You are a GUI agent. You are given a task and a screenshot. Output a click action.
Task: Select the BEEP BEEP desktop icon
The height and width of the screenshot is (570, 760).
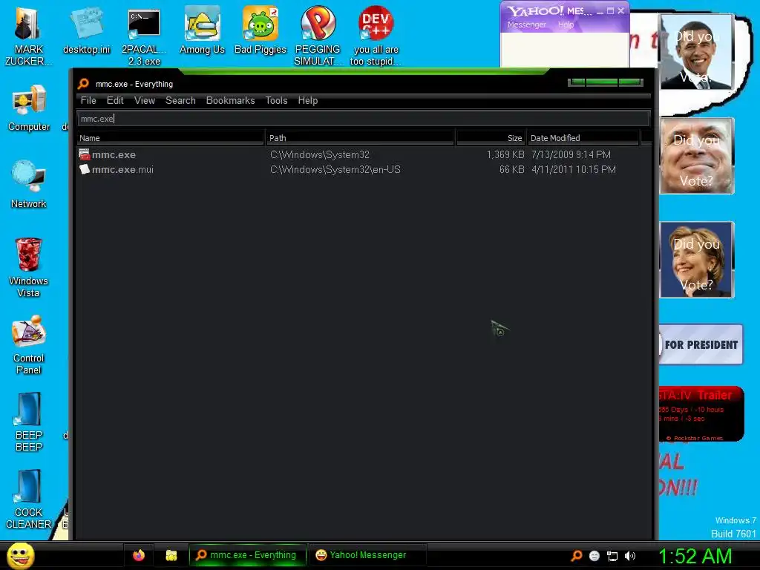(x=29, y=422)
